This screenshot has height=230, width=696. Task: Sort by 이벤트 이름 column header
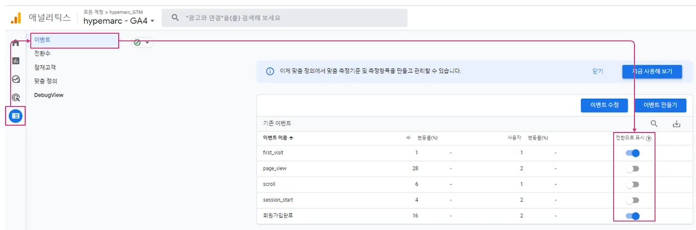(278, 138)
